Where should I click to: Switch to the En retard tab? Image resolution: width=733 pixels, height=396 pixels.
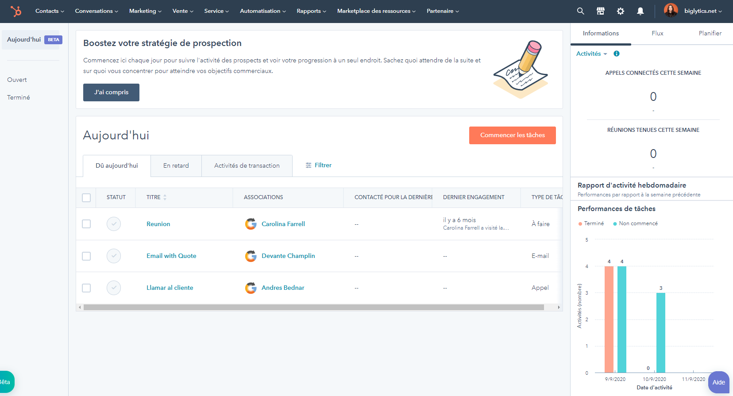tap(176, 165)
